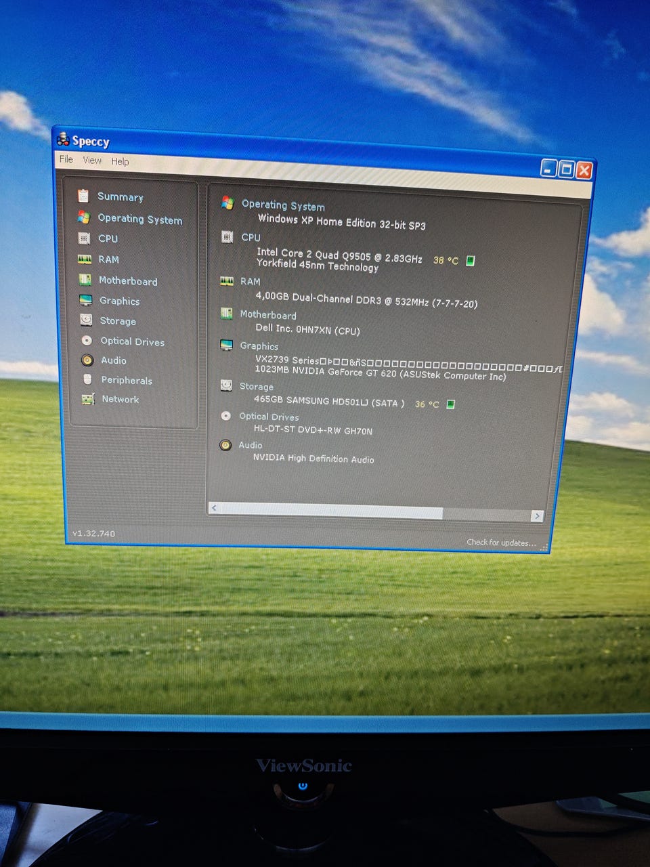
Task: Click the RAM heading link in summary
Action: click(x=250, y=281)
